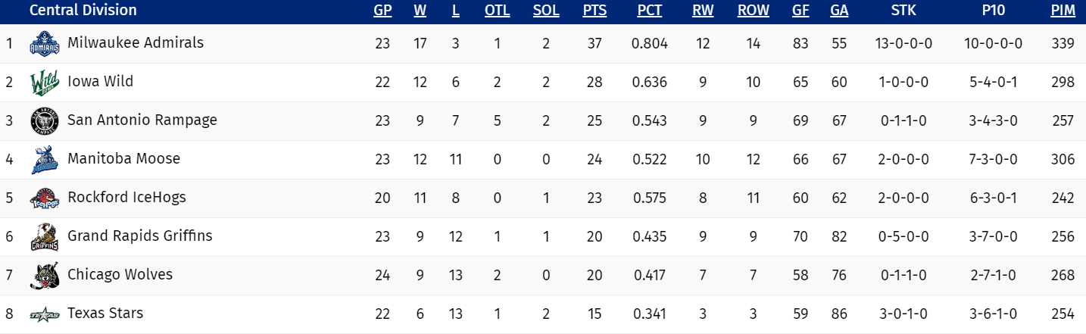Screen dimensions: 1086x334
Task: Click the Rockford IceHogs team logo
Action: [45, 198]
